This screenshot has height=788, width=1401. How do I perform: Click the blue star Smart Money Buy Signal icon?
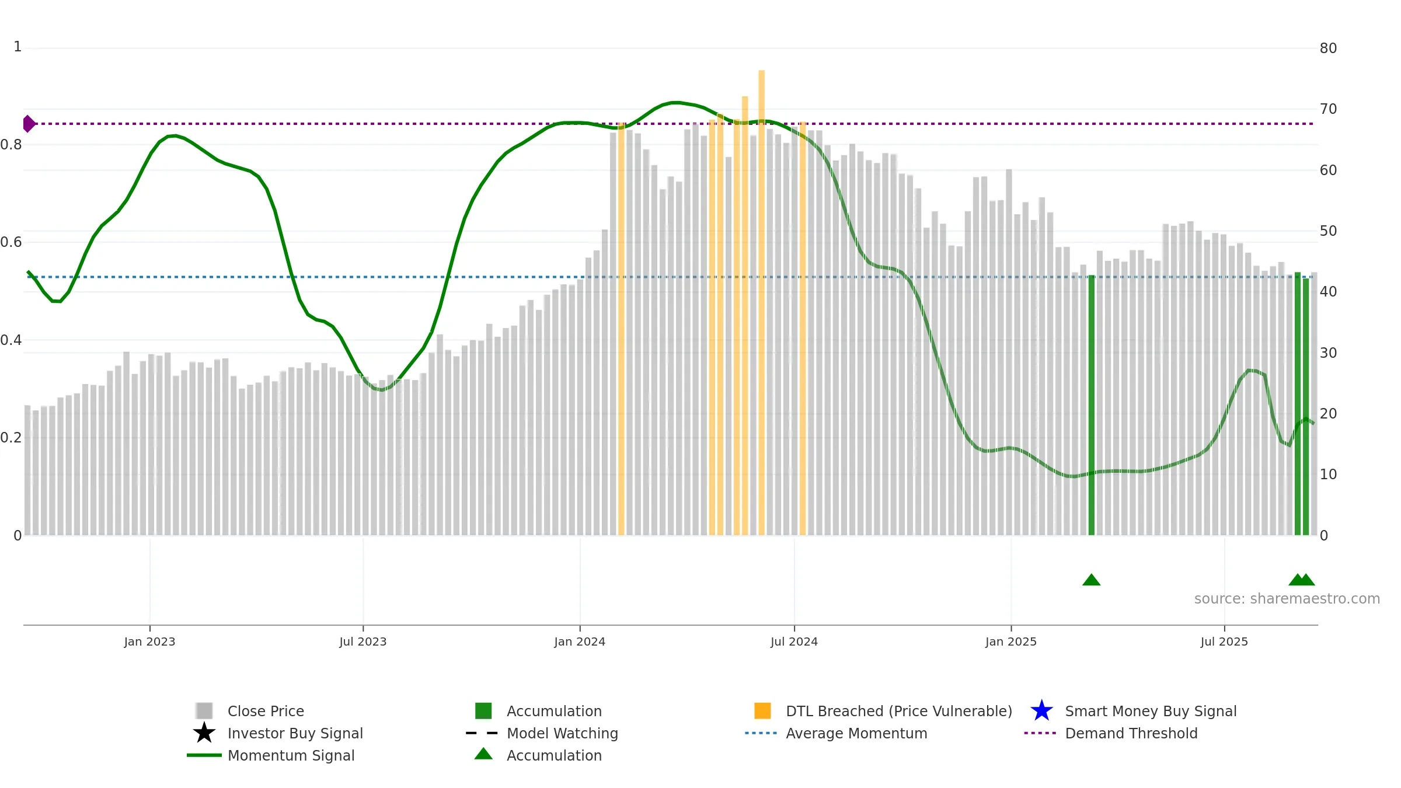click(1041, 710)
